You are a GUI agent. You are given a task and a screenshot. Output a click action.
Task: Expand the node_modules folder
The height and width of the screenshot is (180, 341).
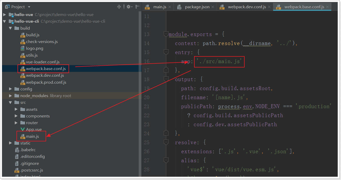(10, 96)
